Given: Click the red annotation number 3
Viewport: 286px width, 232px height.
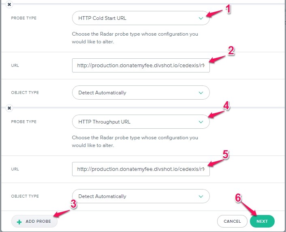Looking at the screenshot, I should click(73, 204).
